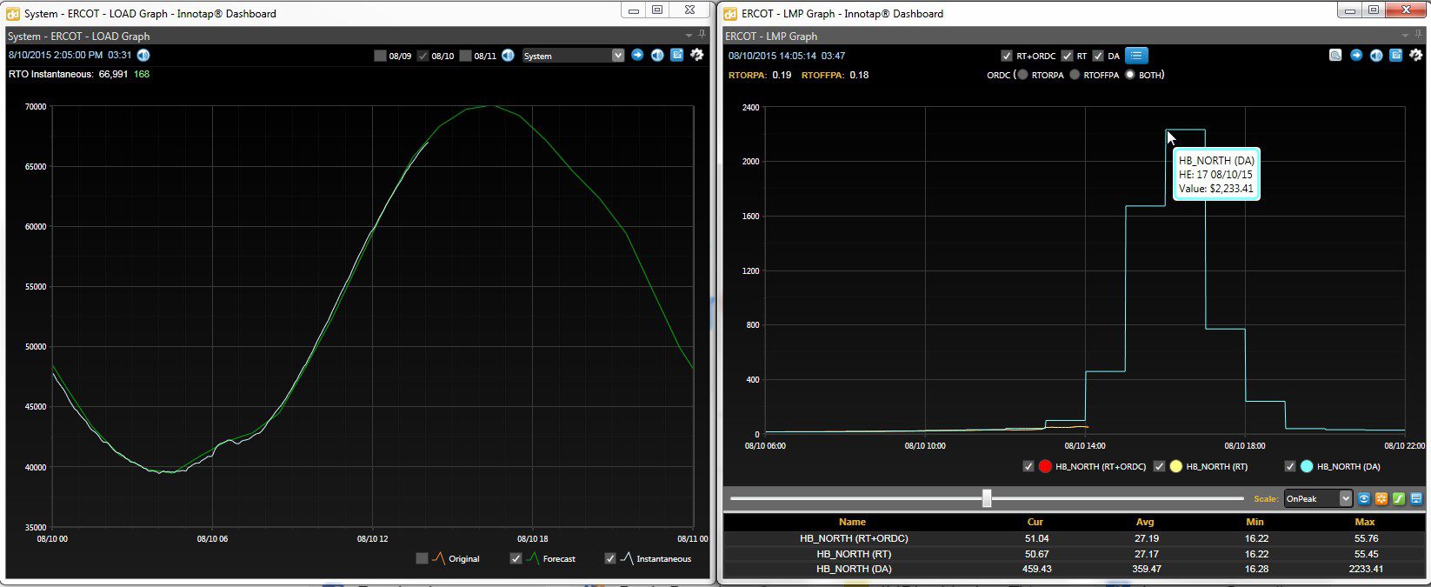Click the red HB_NORTH (RT+ORDC) color swatch
The height and width of the screenshot is (587, 1431).
pos(1046,466)
